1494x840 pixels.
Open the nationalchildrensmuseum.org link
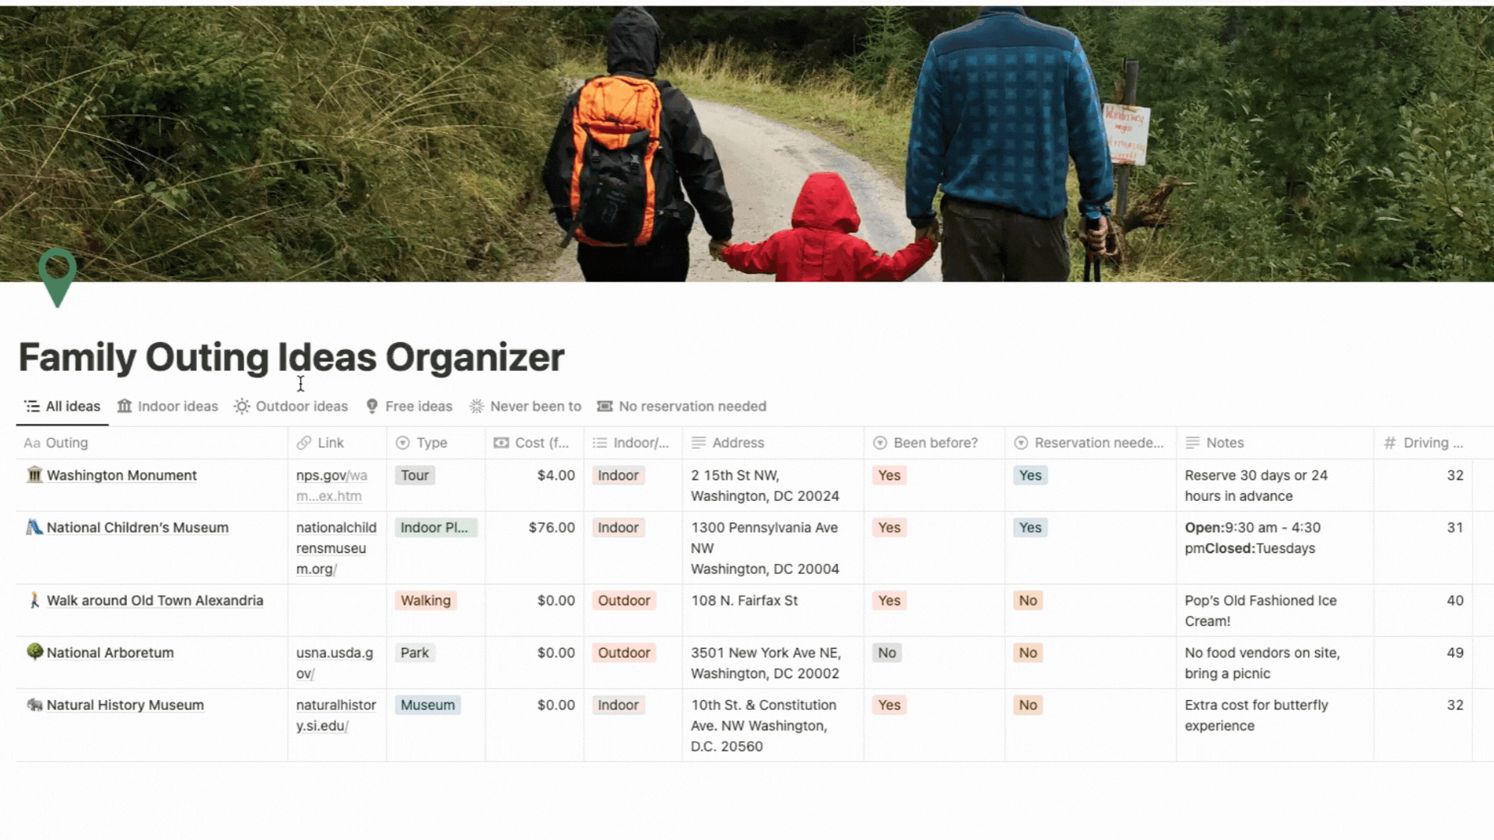click(x=335, y=548)
